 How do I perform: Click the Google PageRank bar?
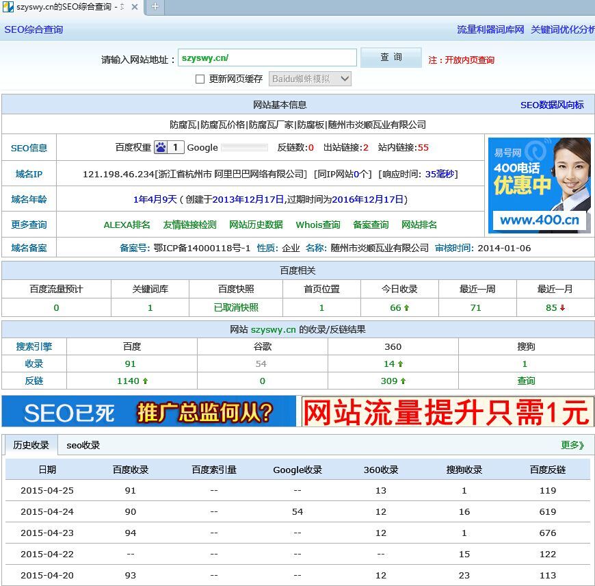coord(244,147)
